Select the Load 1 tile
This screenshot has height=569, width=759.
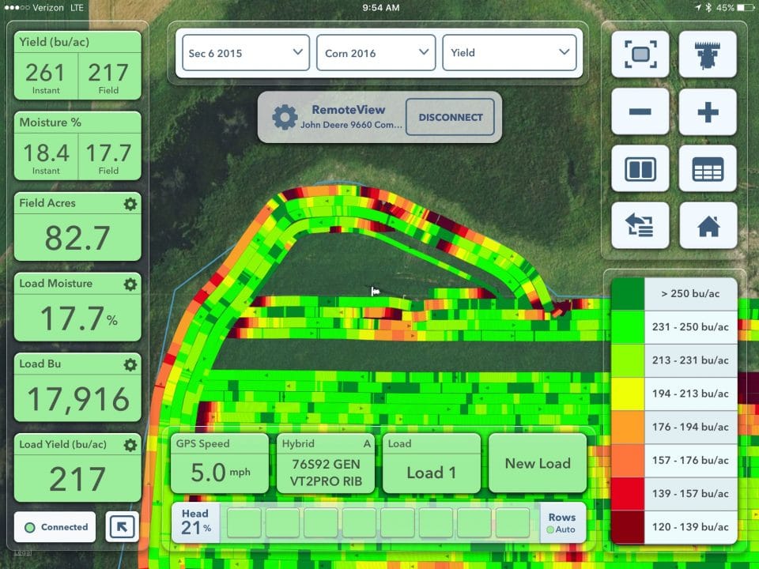[432, 464]
